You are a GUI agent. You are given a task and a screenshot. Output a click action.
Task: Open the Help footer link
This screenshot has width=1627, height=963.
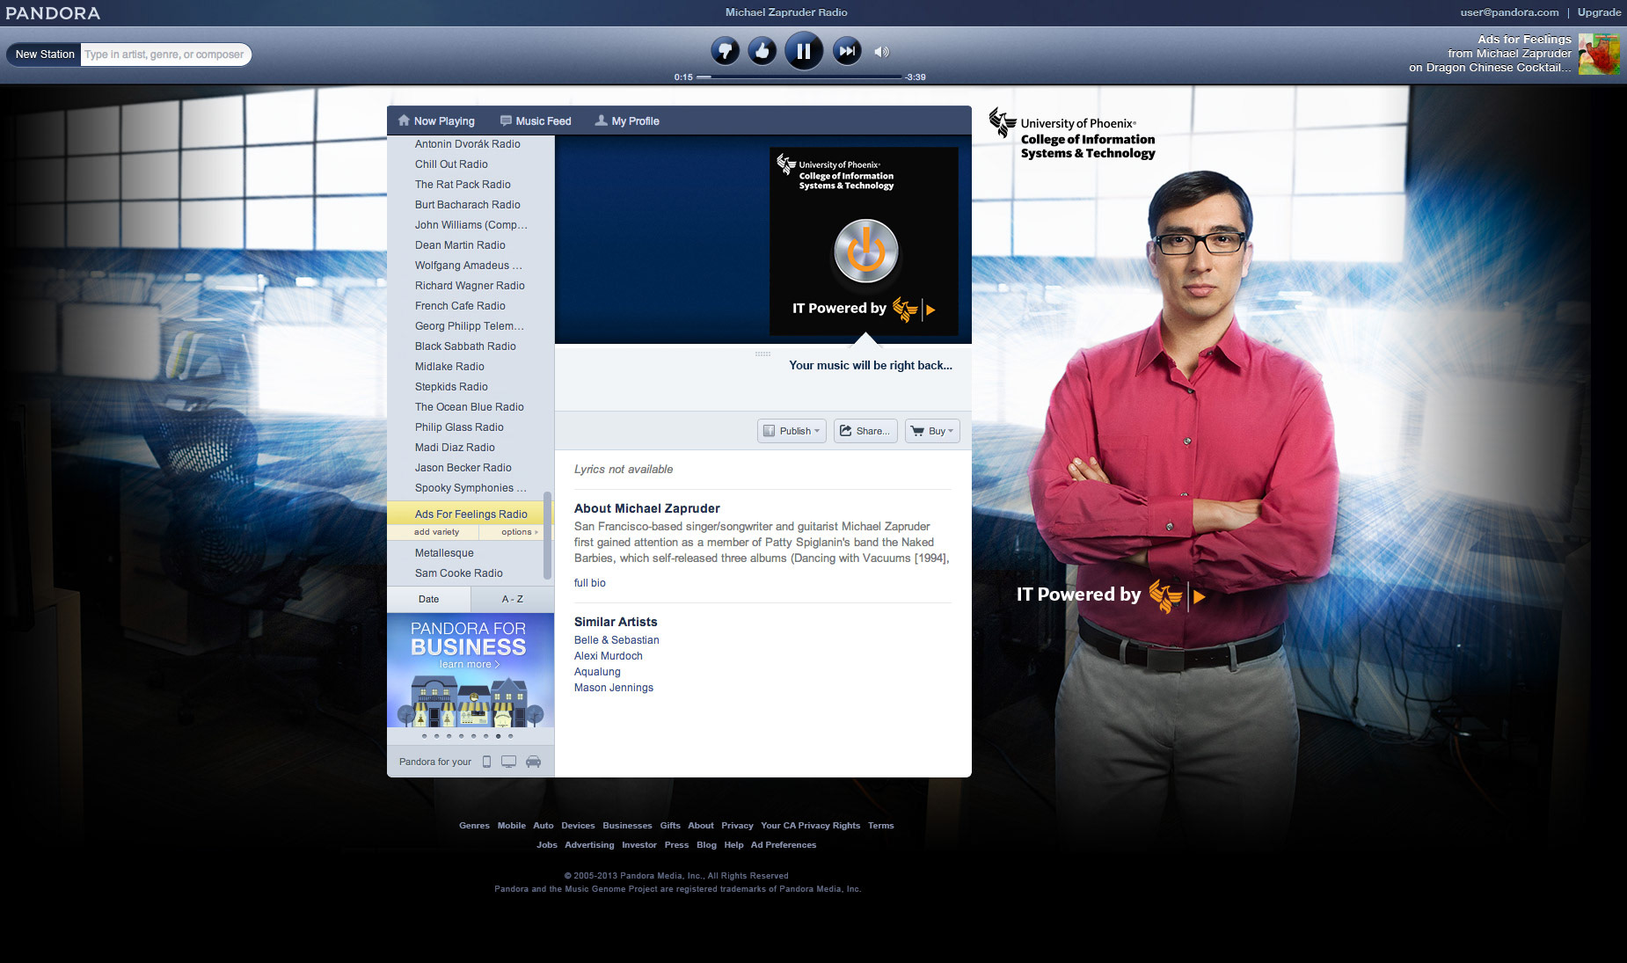click(x=733, y=845)
